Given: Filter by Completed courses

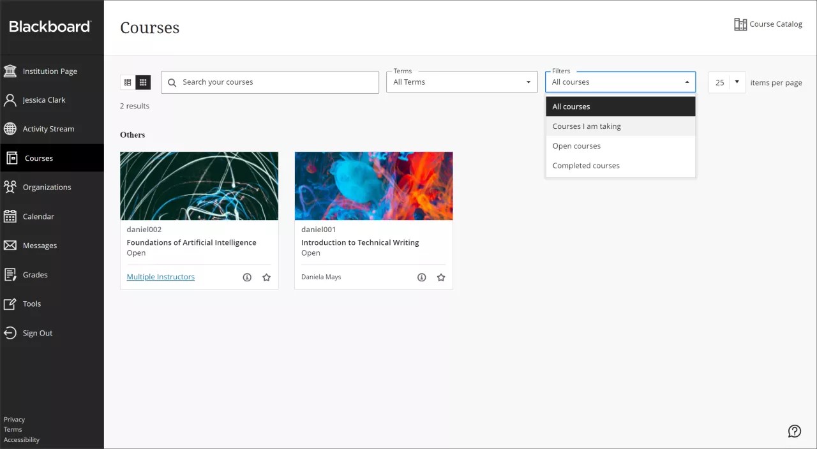Looking at the screenshot, I should [585, 165].
